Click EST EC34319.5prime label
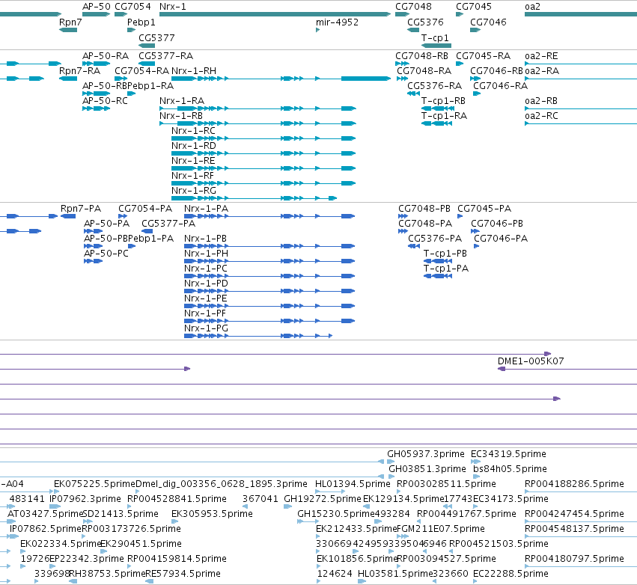 (x=508, y=454)
